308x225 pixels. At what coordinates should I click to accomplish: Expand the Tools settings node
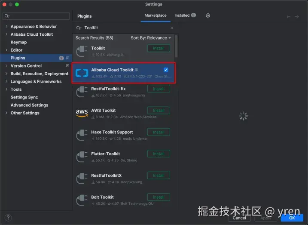(x=6, y=89)
